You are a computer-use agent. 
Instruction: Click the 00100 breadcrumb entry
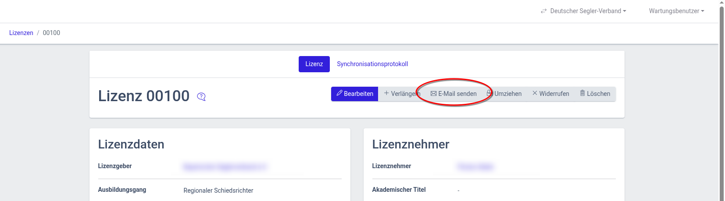[x=51, y=33]
